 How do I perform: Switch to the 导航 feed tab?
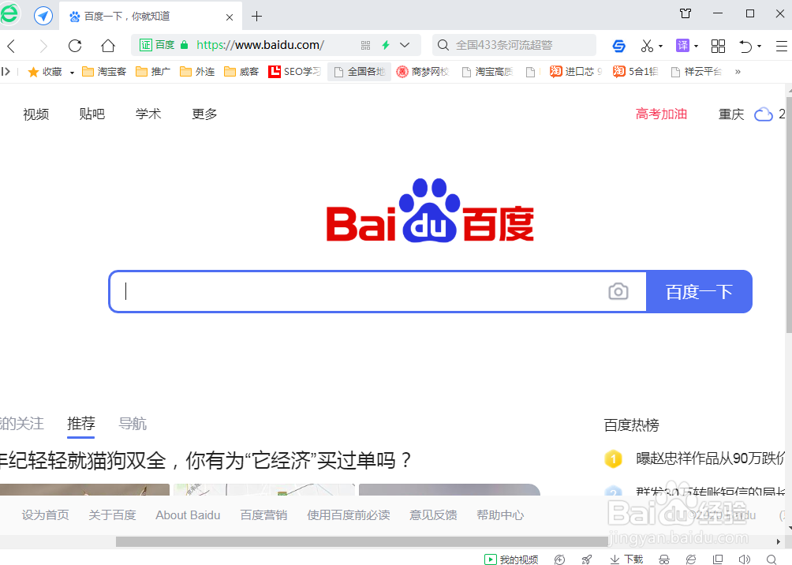pos(133,424)
